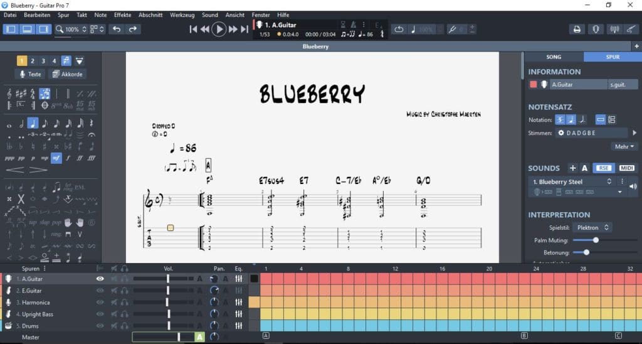
Task: Open the Effekte menu
Action: 122,15
